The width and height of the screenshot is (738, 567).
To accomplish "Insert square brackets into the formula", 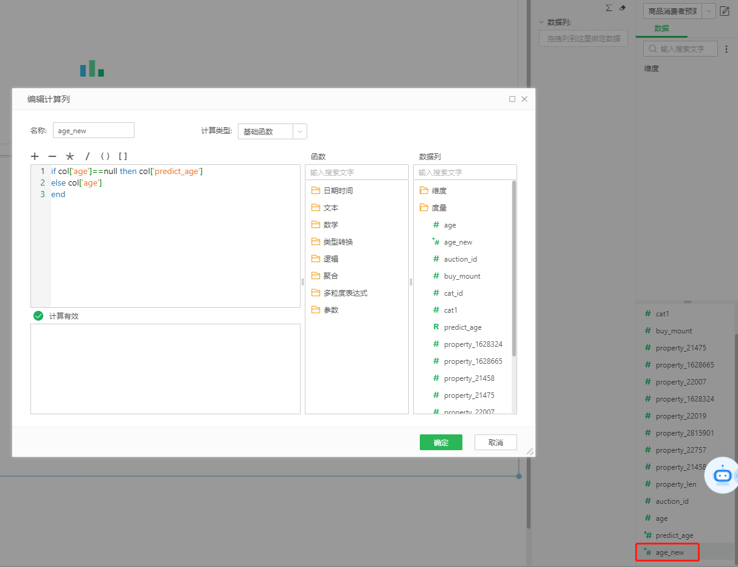I will [123, 156].
